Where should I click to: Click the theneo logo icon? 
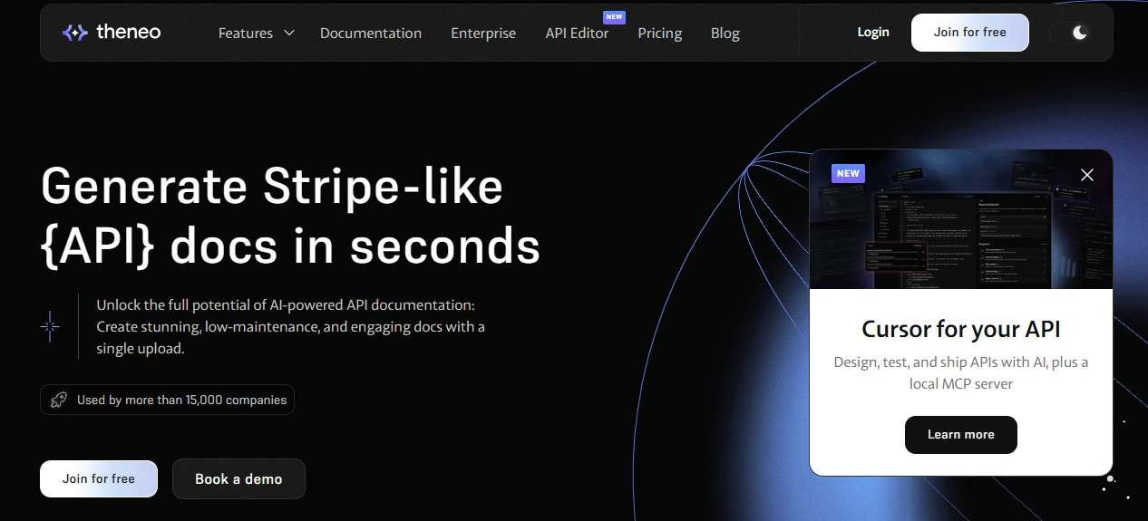click(74, 33)
